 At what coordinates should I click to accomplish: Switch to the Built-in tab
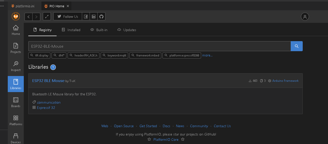pyautogui.click(x=99, y=30)
